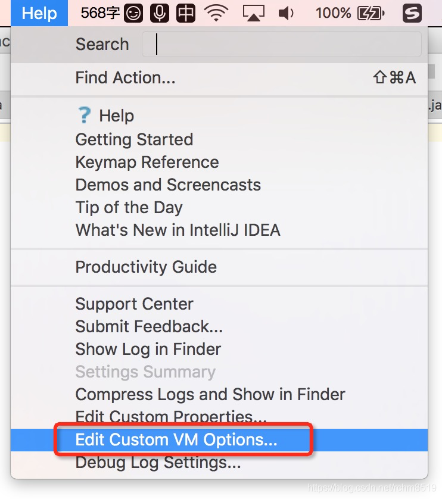Click the Sogou S input icon

tap(412, 13)
